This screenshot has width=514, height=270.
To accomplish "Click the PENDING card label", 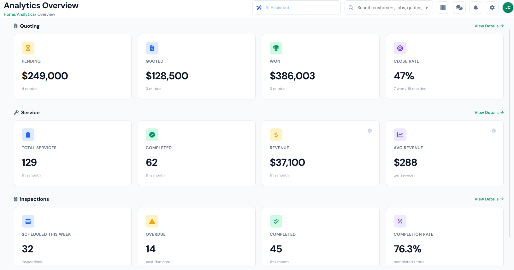I will (x=31, y=61).
